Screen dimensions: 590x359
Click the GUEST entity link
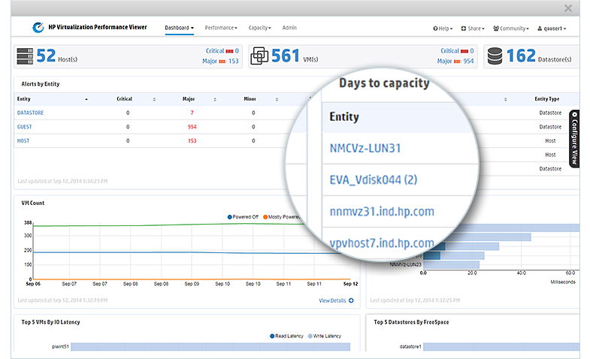(25, 127)
